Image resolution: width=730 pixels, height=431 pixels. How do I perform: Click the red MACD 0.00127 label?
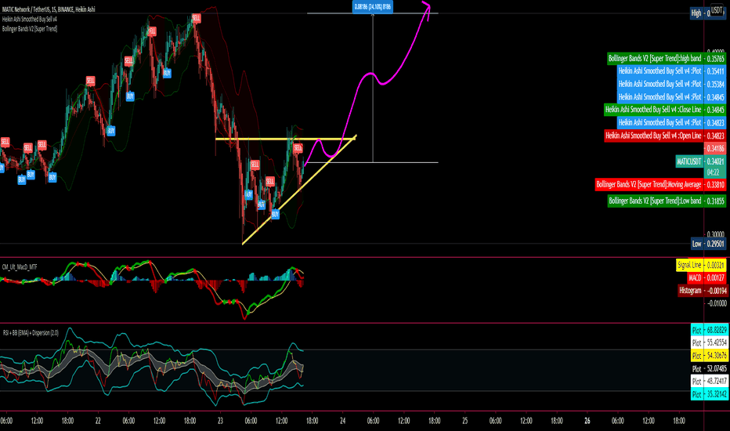click(x=707, y=277)
